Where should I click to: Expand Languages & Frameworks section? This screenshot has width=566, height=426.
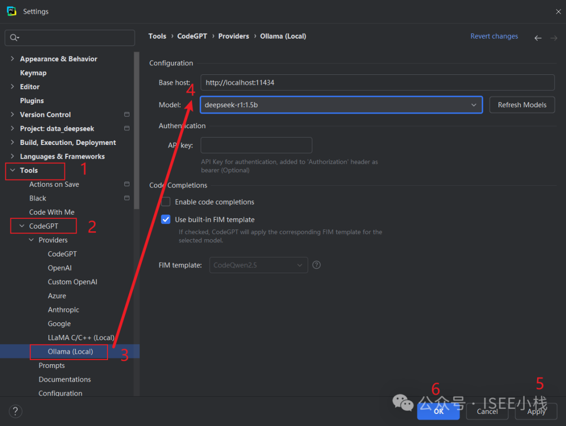point(12,156)
